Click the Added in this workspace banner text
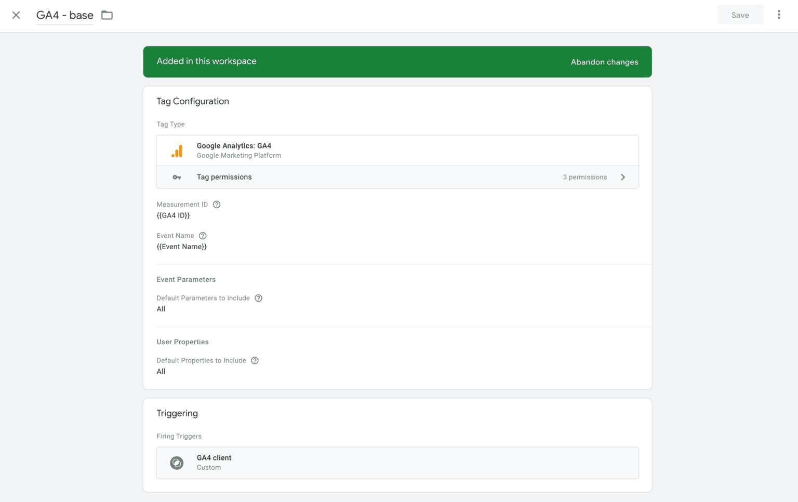 point(206,61)
